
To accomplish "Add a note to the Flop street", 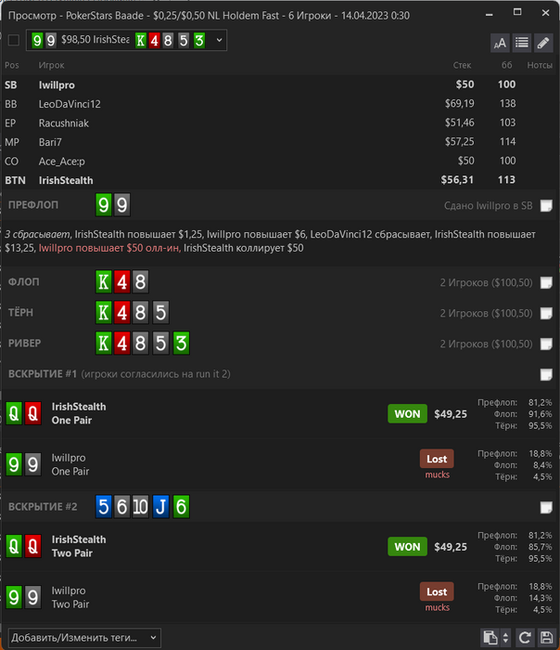I will [x=546, y=282].
